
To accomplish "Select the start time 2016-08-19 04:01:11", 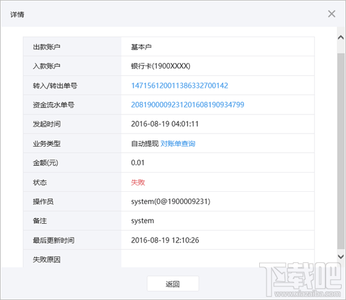I will point(165,124).
